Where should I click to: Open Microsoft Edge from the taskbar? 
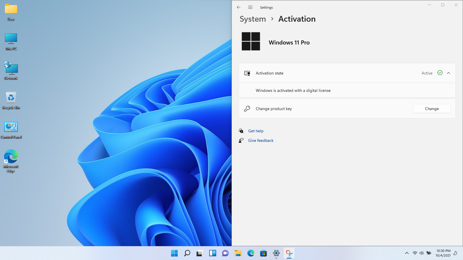(251, 253)
